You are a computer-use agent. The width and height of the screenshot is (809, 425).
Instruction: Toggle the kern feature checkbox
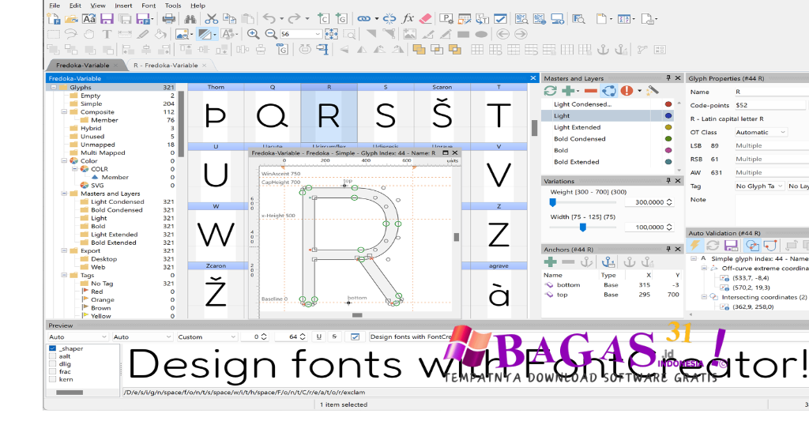click(52, 379)
